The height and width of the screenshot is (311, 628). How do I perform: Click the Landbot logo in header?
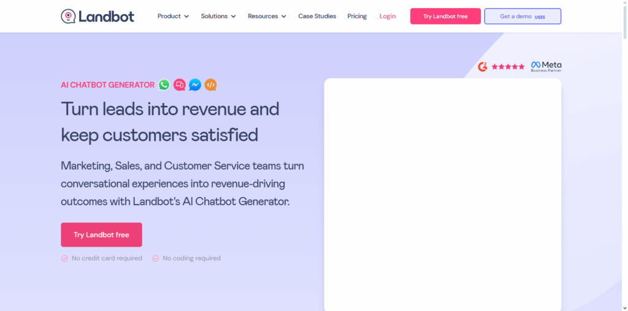[x=98, y=17]
